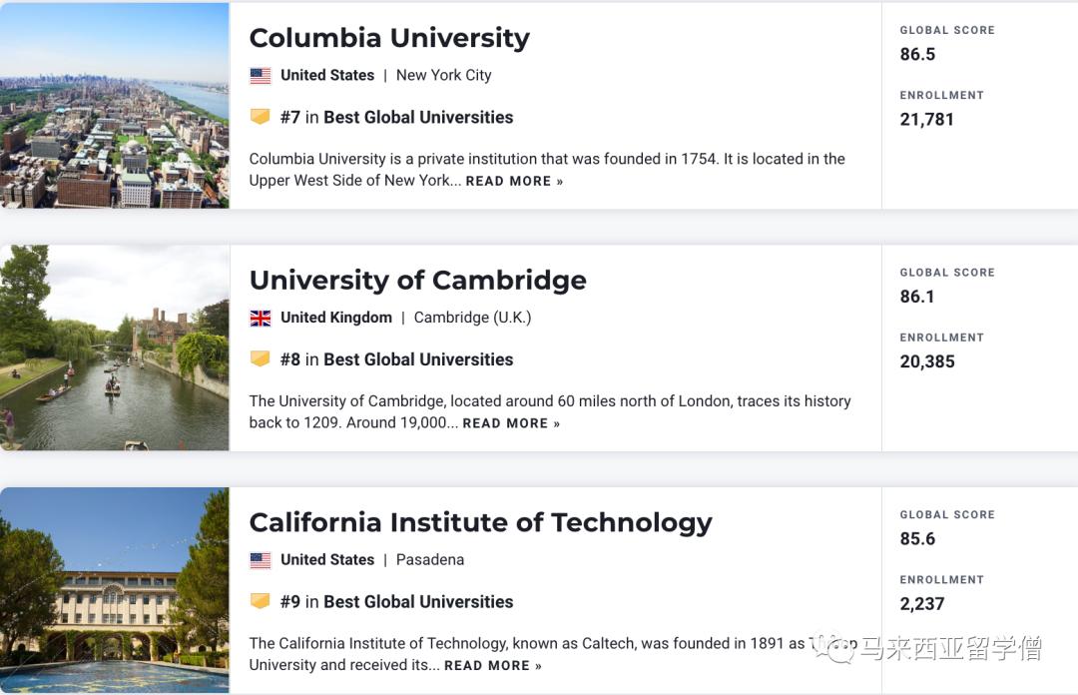The height and width of the screenshot is (695, 1078).
Task: Click the ribbon badge next to Caltech's #9 ranking
Action: pos(262,602)
